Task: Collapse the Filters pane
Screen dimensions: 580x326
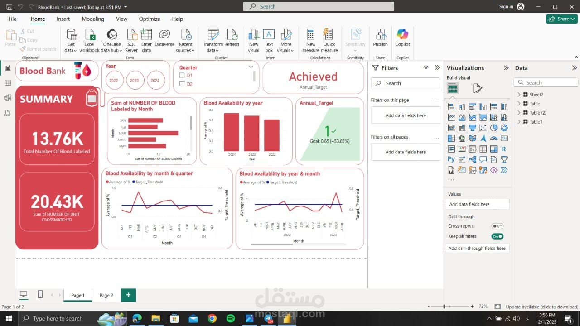Action: pyautogui.click(x=437, y=67)
